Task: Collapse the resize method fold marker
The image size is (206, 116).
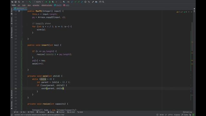Action: (22, 104)
